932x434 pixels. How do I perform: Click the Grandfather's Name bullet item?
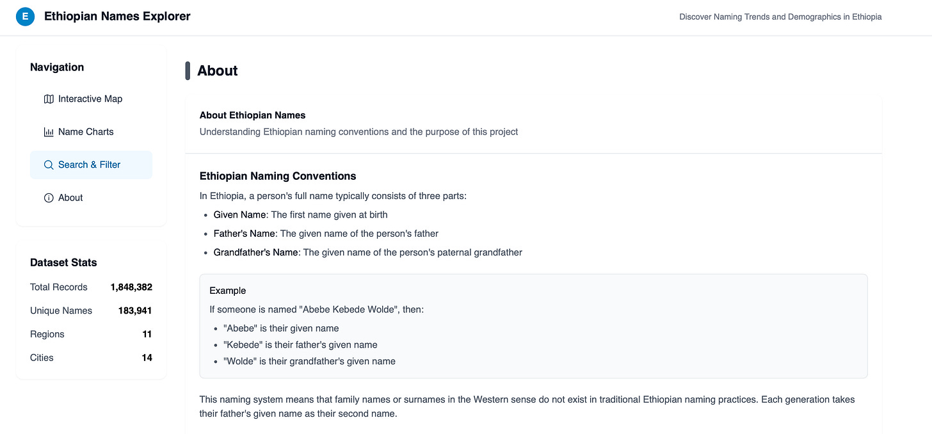click(367, 252)
